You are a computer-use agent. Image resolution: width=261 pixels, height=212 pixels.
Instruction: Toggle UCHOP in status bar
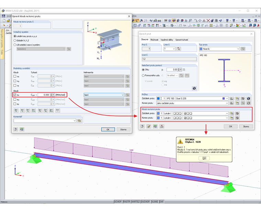[118, 202]
